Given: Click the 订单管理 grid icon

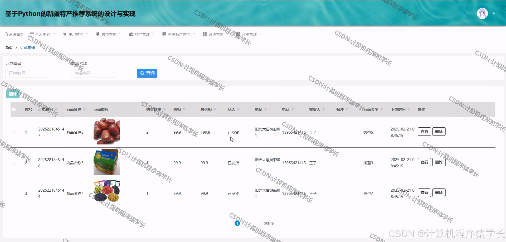Looking at the screenshot, I should click(x=238, y=34).
